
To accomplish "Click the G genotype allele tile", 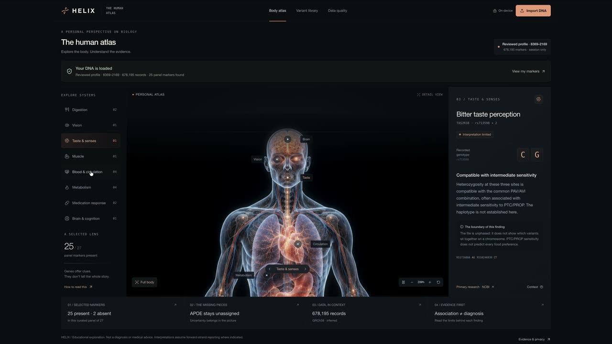I will click(537, 155).
